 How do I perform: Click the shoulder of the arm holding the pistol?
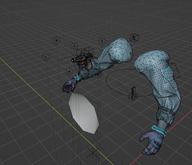pyautogui.click(x=121, y=50)
